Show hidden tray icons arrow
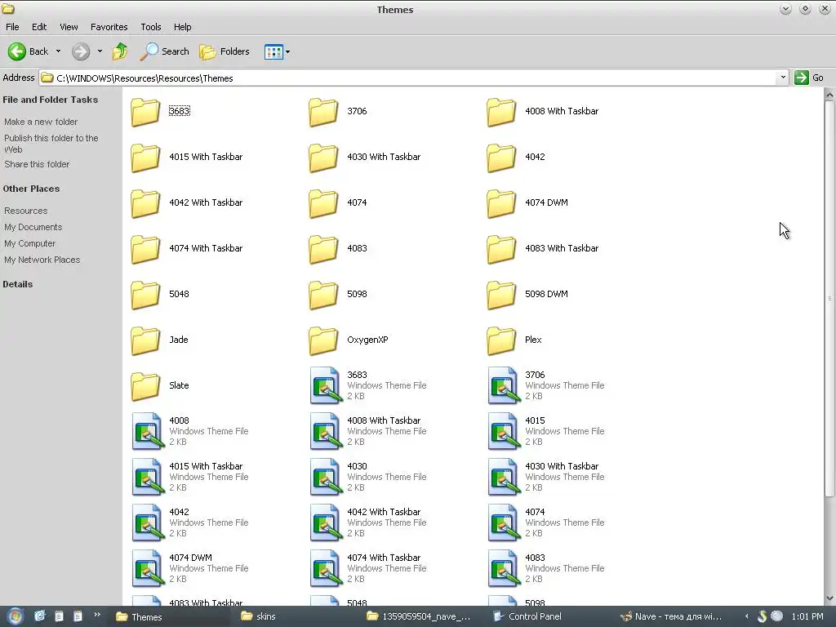The image size is (836, 627). pyautogui.click(x=746, y=616)
